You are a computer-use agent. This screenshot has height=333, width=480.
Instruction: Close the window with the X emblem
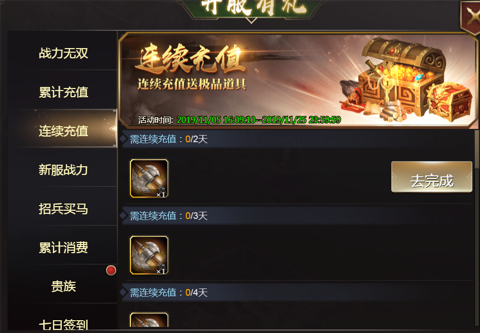tap(470, 17)
